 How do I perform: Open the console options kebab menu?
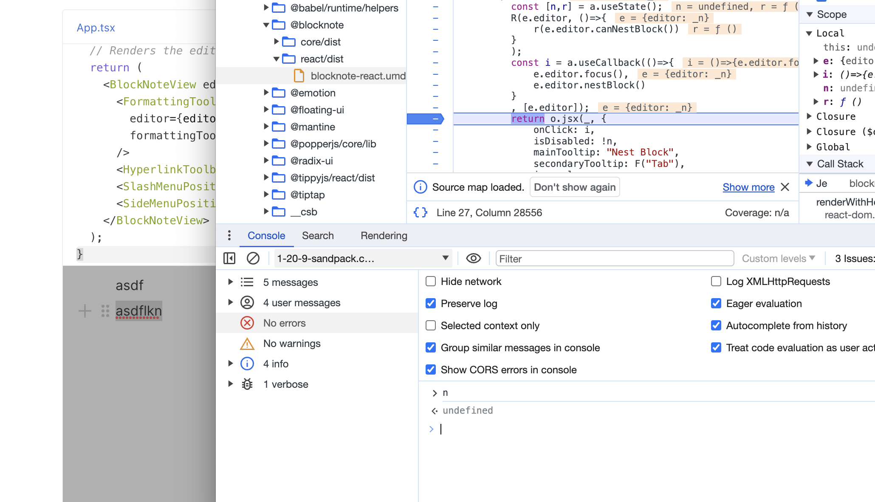(x=229, y=235)
